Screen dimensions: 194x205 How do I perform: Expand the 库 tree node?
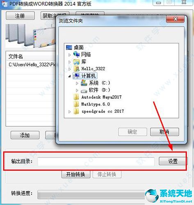click(x=69, y=62)
